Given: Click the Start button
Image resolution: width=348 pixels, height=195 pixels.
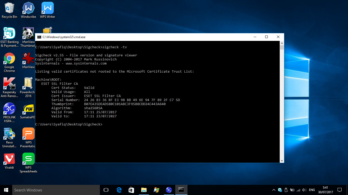Looking at the screenshot, I should (x=6, y=190).
